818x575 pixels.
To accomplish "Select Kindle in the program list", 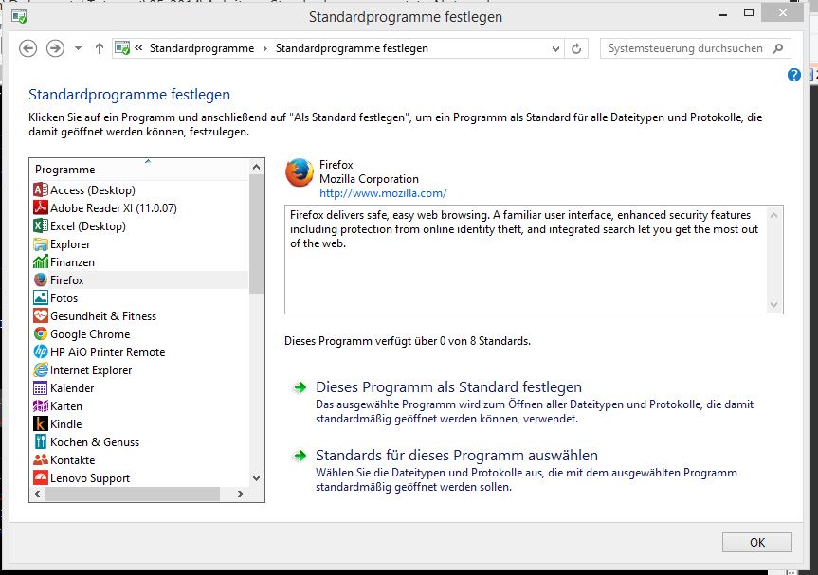I will [139, 423].
